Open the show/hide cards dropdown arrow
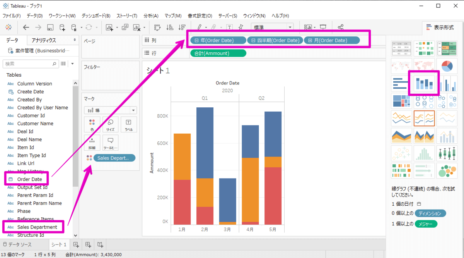The width and height of the screenshot is (464, 258). click(315, 27)
